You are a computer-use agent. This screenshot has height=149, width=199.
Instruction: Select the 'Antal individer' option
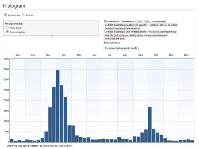point(7,32)
